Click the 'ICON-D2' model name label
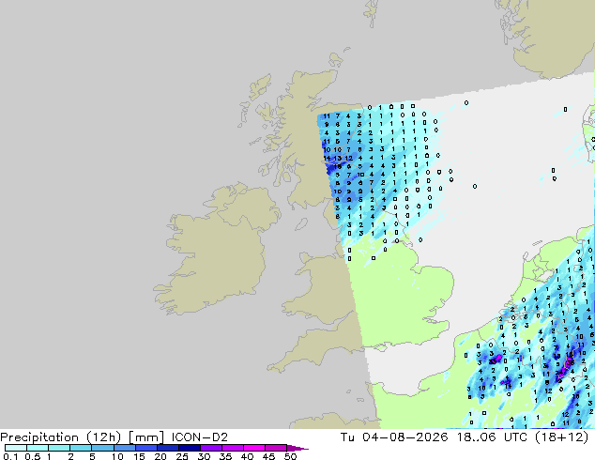Image resolution: width=595 pixels, height=460 pixels. click(200, 437)
